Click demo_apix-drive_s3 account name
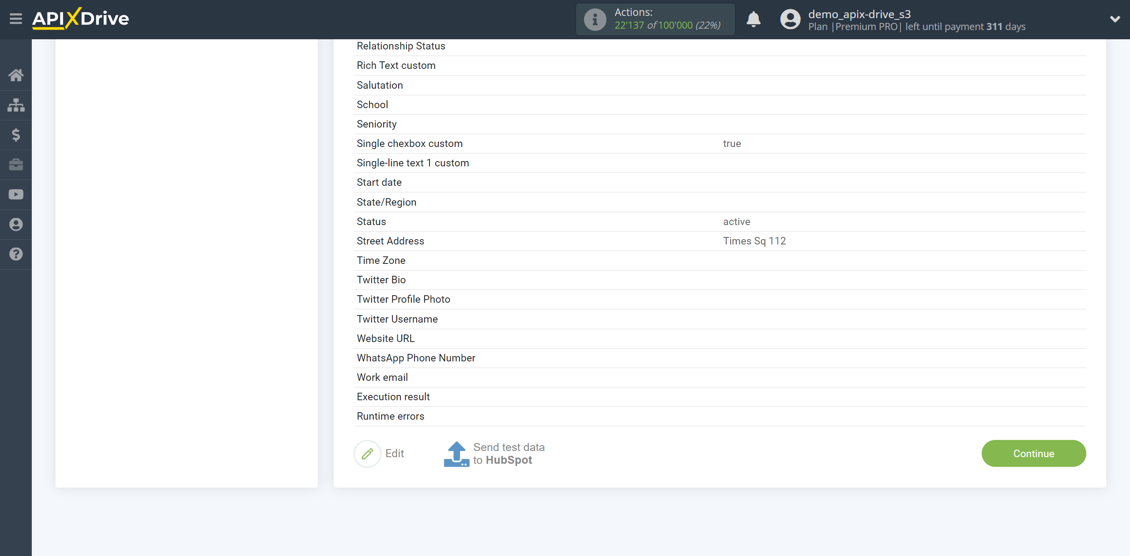The width and height of the screenshot is (1130, 556). 859,14
